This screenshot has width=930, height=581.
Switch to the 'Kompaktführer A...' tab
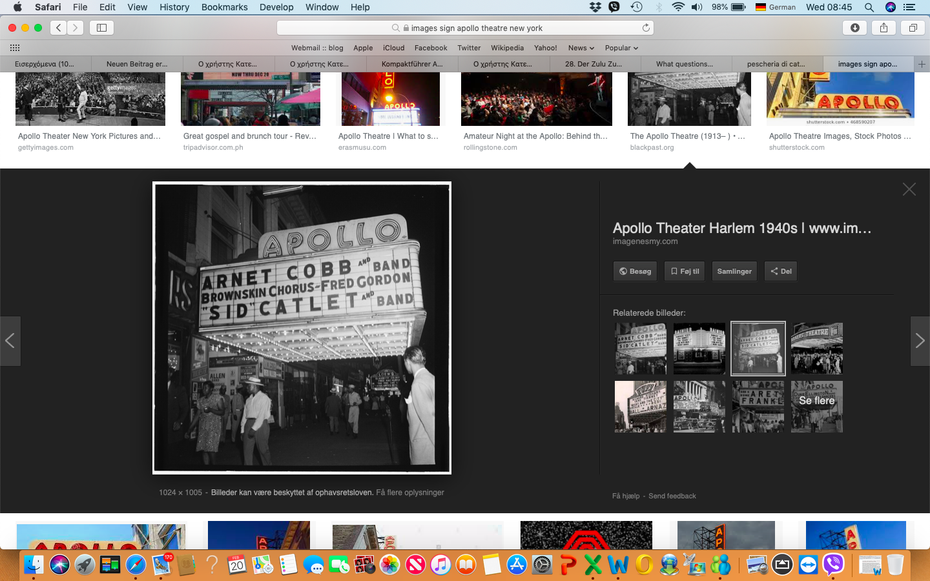coord(412,64)
